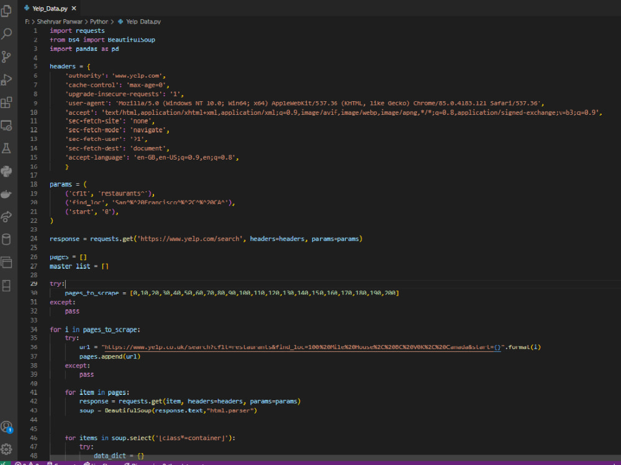Click the 'upgrade-insecure-requests' header key
The width and height of the screenshot is (621, 465).
(x=114, y=94)
